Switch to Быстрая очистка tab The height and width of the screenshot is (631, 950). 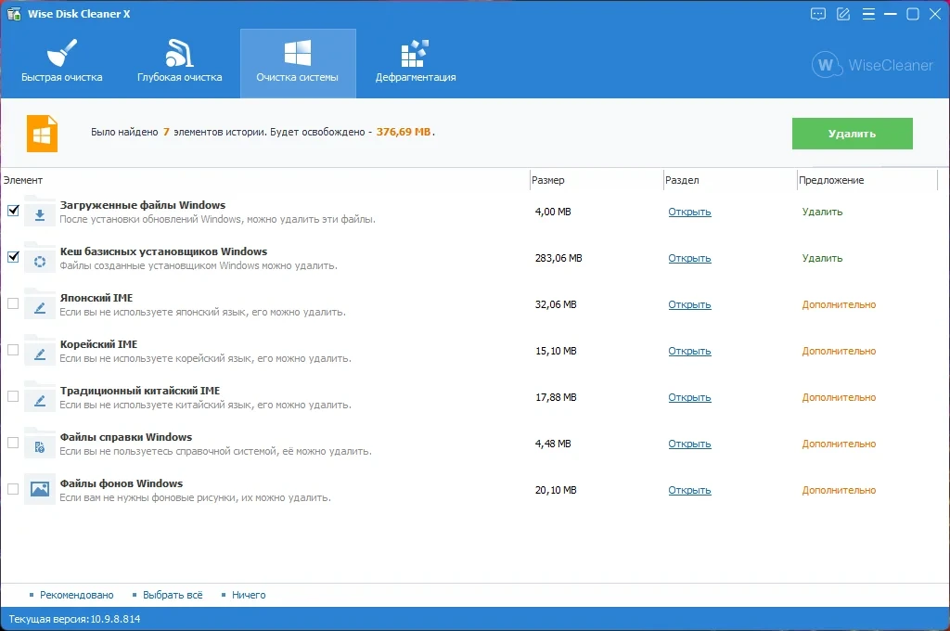coord(62,63)
